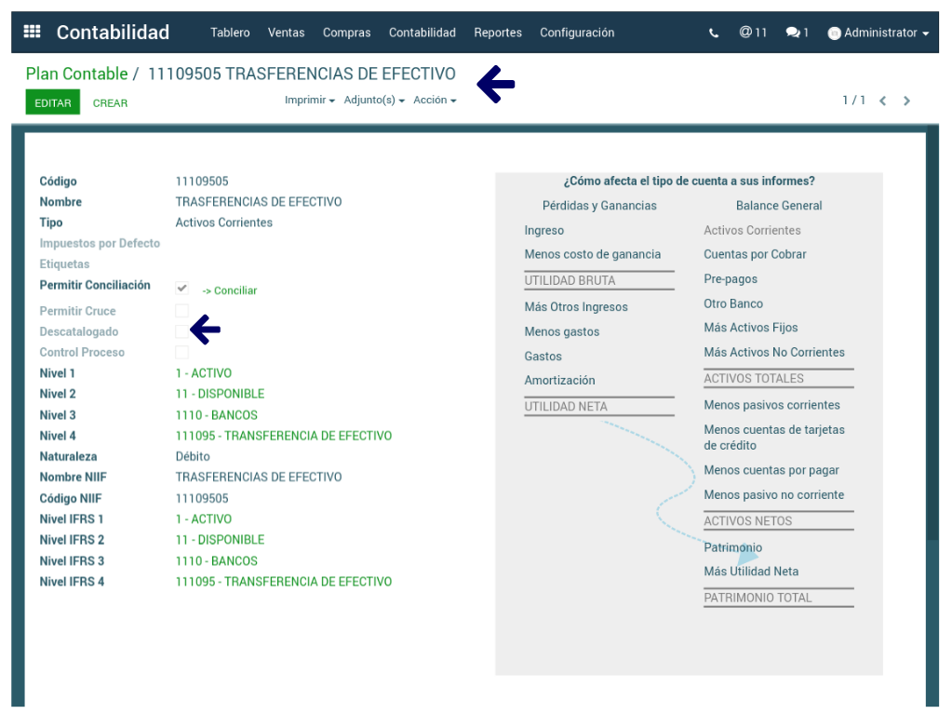The image size is (952, 714).
Task: Toggle the Permitir Conciliación checkbox
Action: coord(182,289)
